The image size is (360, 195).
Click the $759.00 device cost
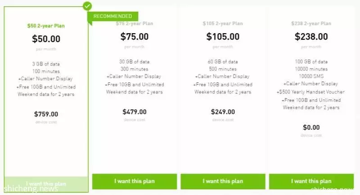coord(46,114)
